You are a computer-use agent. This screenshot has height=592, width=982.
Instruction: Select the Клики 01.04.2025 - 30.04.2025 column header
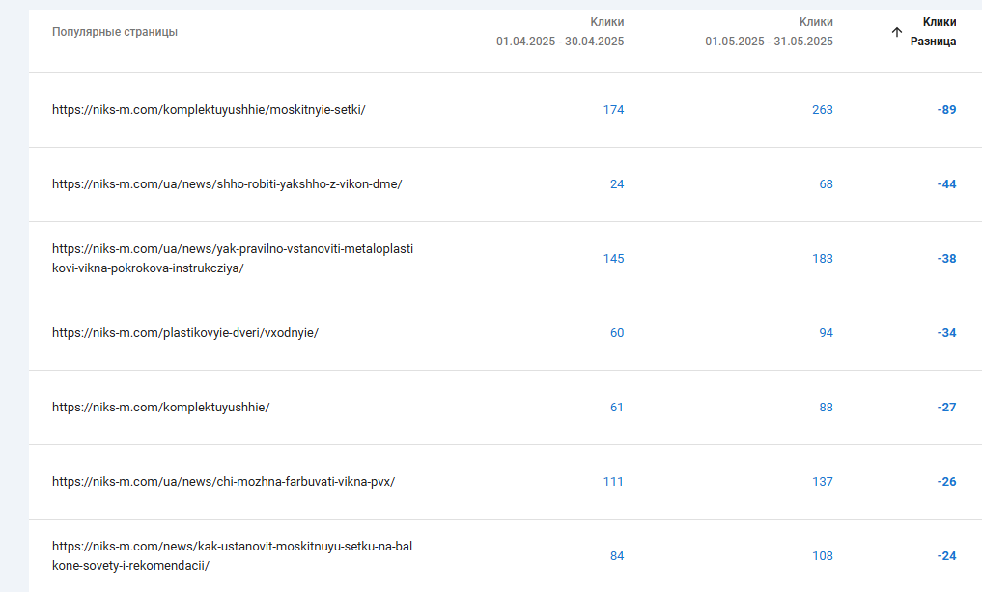[x=560, y=31]
